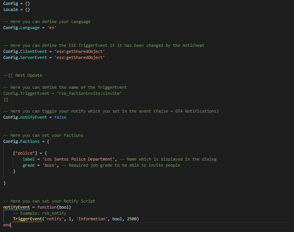This screenshot has height=232, width=294.
Task: Click the 'en' language string value
Action: pos(52,28)
